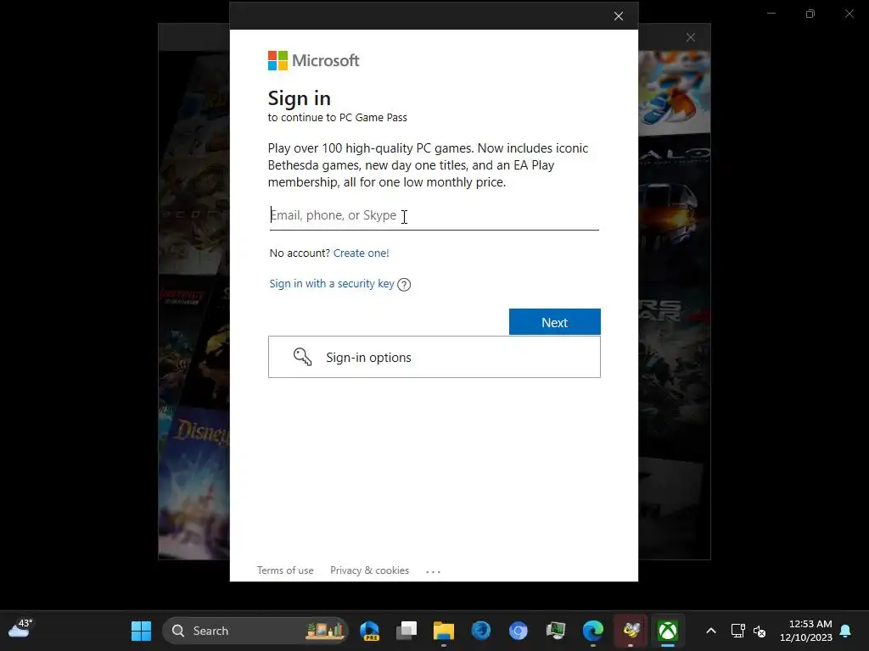Minimize the Xbox app window
The image size is (869, 651).
[x=771, y=14]
